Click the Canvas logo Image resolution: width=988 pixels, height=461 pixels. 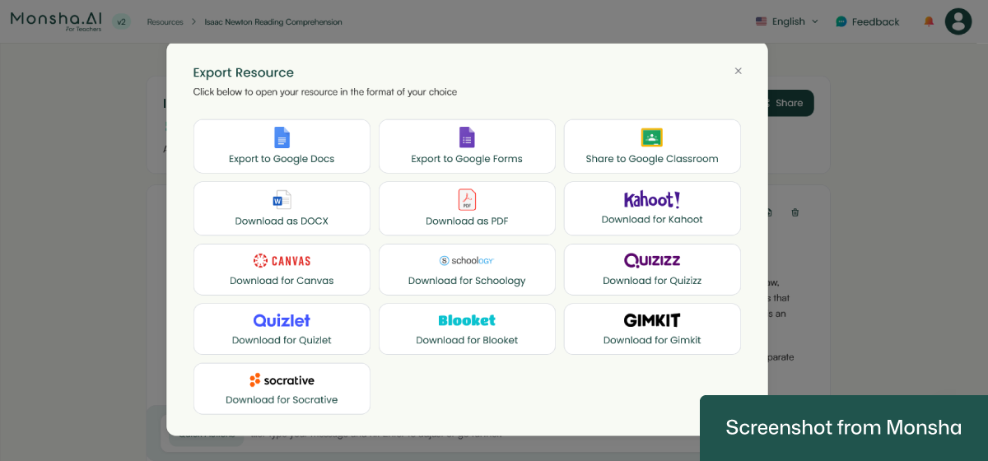click(x=282, y=261)
